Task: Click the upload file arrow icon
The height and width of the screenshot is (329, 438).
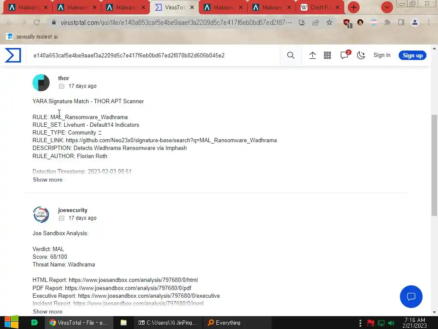Action: click(313, 55)
